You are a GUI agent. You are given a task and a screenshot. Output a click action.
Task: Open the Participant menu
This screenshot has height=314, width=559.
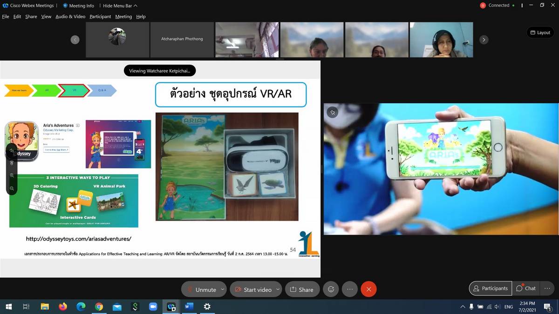coord(100,16)
